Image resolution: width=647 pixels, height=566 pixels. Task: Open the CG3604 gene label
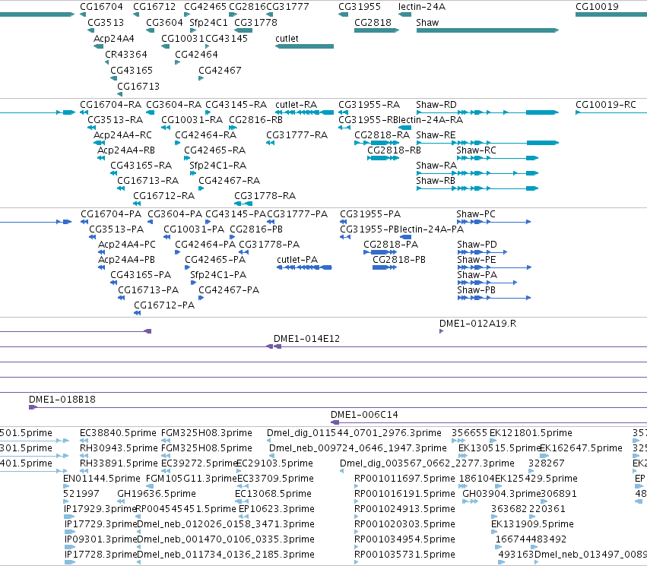tap(164, 23)
